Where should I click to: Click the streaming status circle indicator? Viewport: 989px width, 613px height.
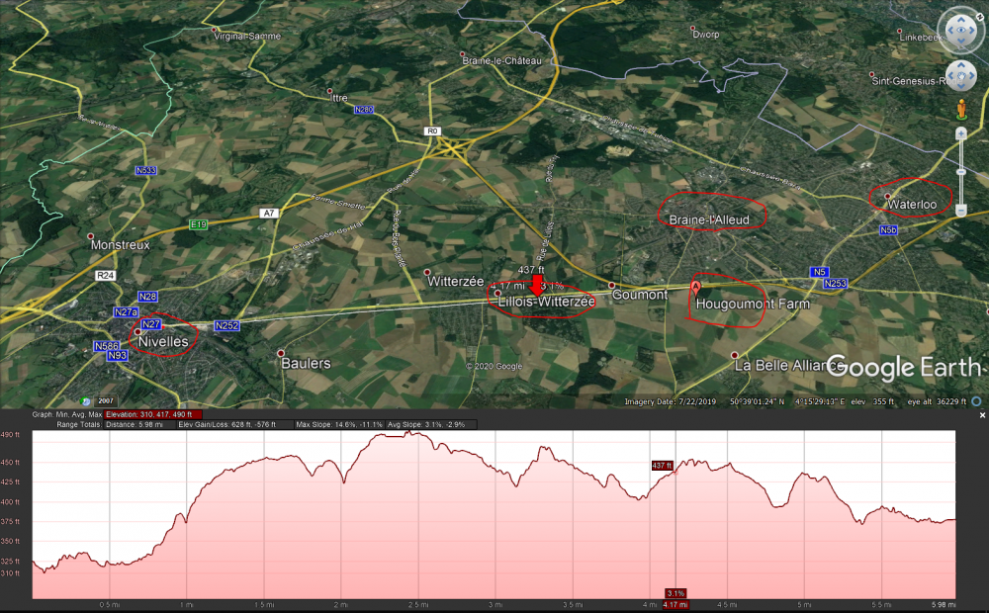[x=976, y=401]
